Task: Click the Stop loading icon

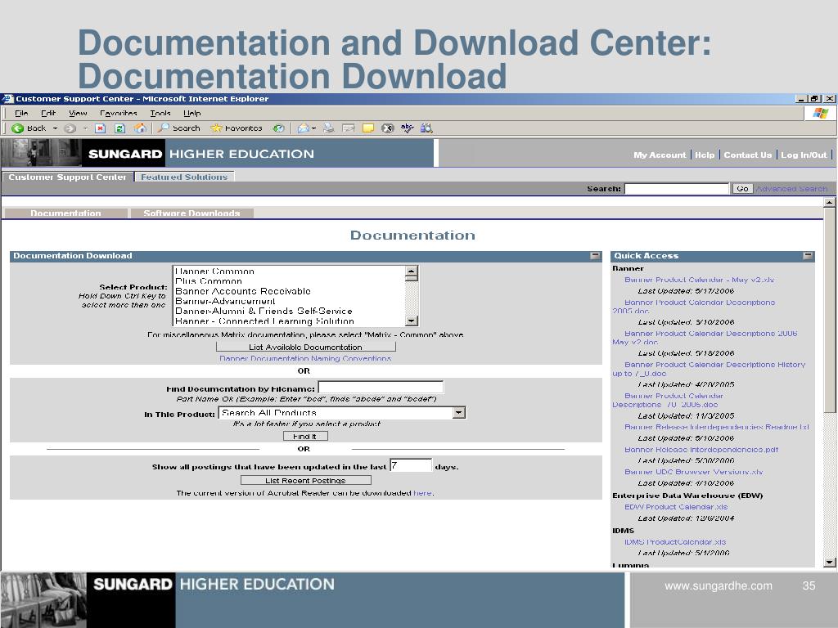Action: pos(100,128)
